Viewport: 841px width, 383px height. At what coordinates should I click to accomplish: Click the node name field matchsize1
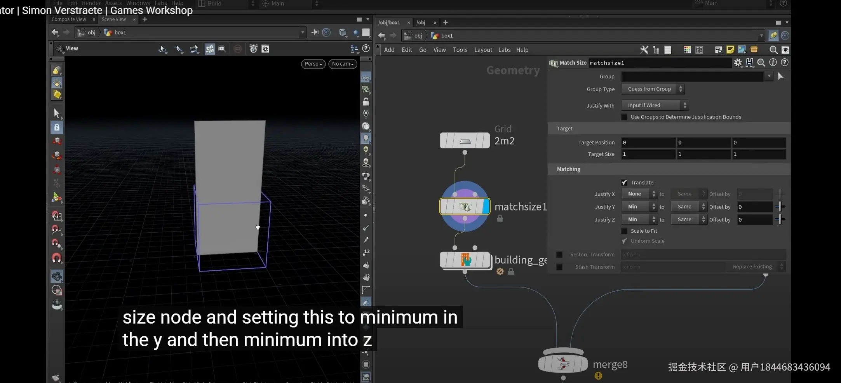coord(660,63)
